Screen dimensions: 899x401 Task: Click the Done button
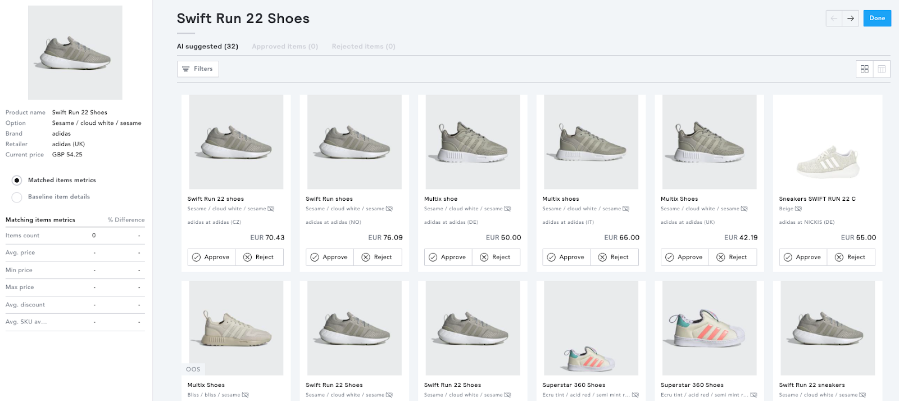877,19
